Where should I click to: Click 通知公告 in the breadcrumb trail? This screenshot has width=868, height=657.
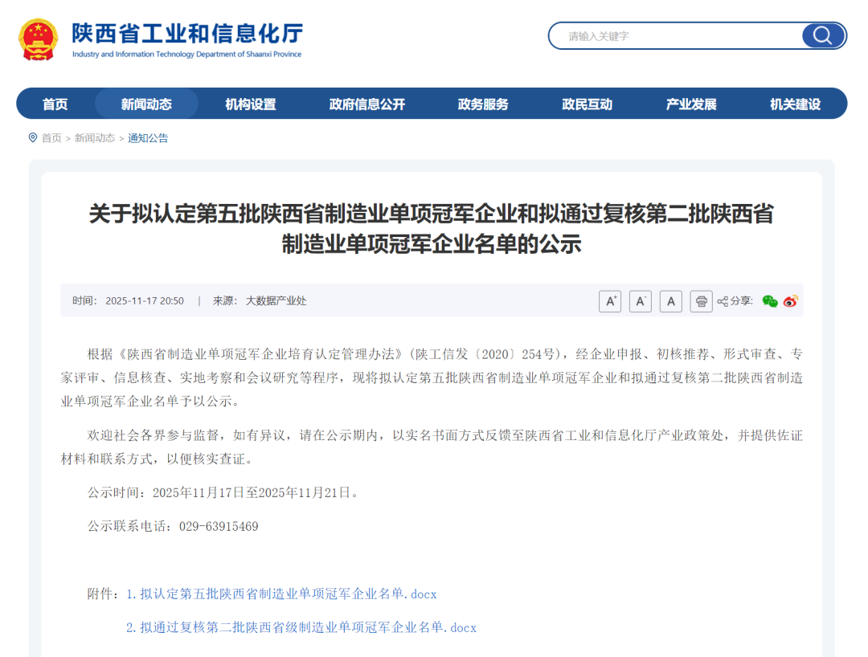[x=147, y=137]
